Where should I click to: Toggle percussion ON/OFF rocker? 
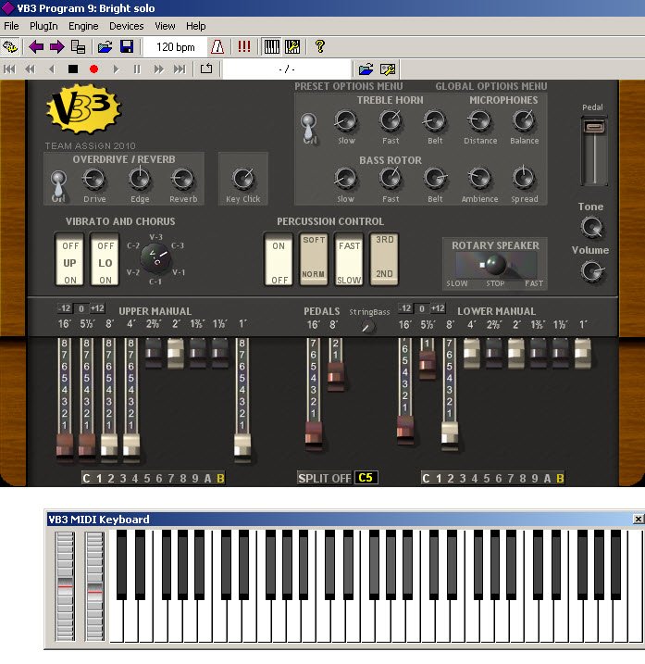tap(279, 259)
